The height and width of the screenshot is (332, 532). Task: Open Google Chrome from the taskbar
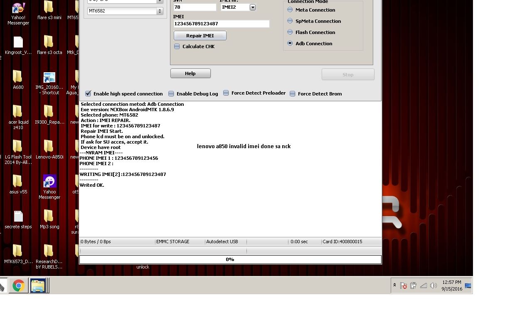click(x=18, y=286)
